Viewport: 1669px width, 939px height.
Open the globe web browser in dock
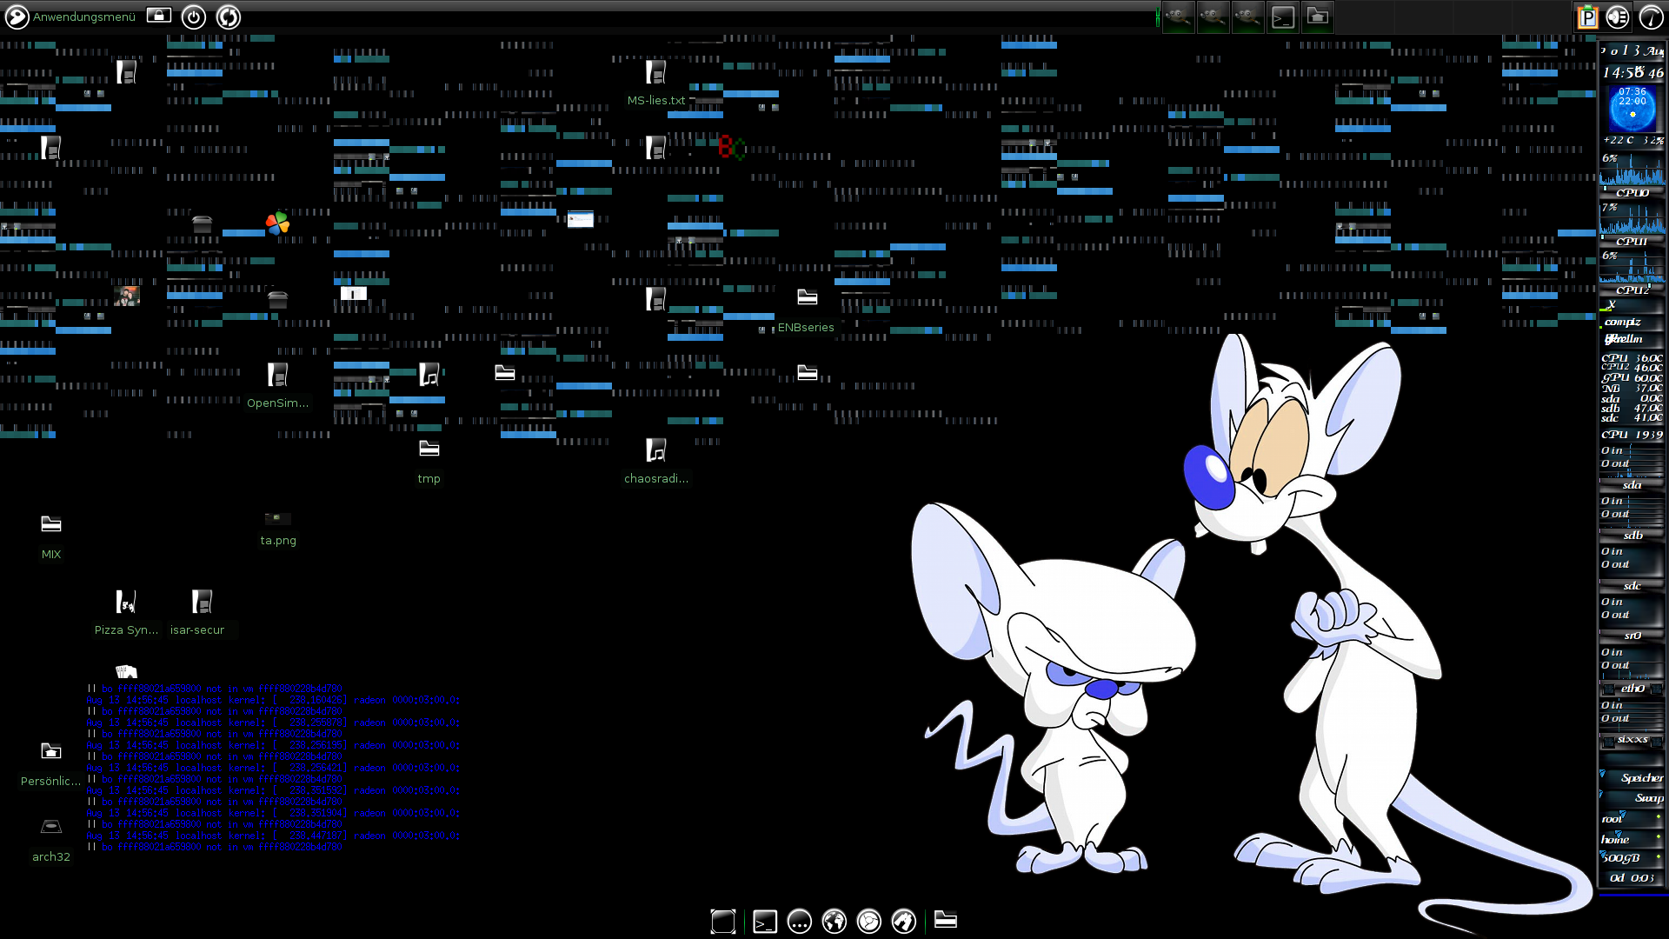(834, 921)
